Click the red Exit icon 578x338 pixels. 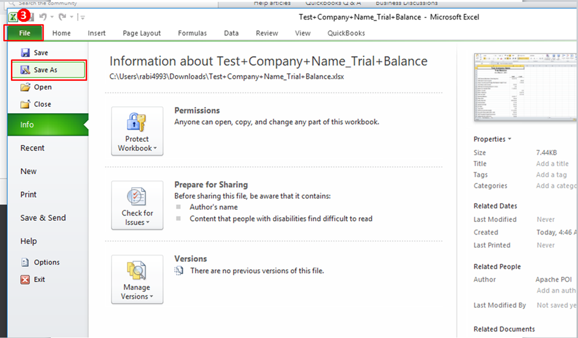pos(25,280)
